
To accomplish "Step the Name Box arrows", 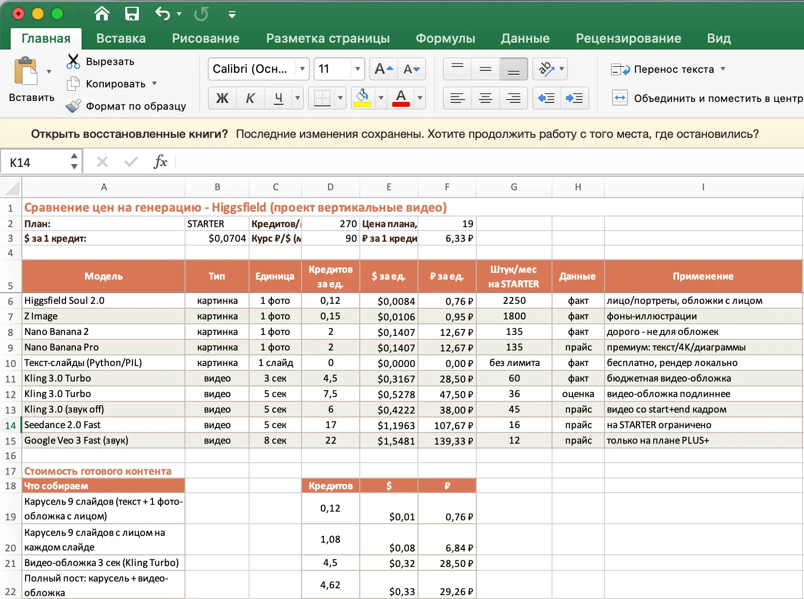I will click(74, 162).
